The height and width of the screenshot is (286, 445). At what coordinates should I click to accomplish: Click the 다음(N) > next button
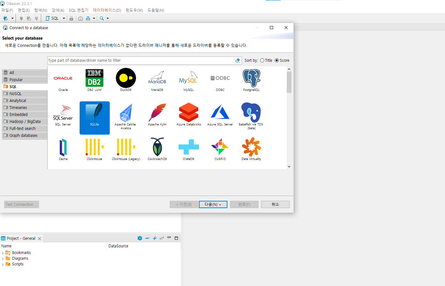tap(213, 205)
